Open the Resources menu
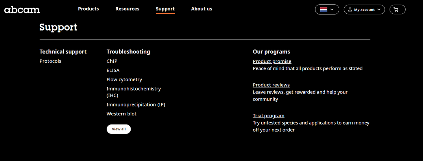The height and width of the screenshot is (161, 423). (127, 9)
